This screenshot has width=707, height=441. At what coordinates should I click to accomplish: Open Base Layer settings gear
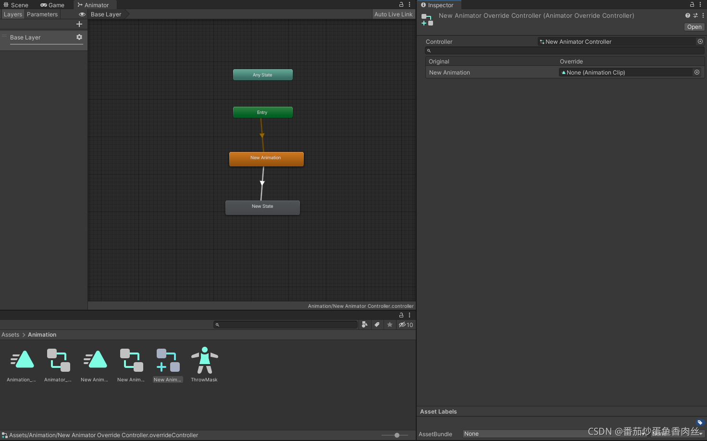pyautogui.click(x=79, y=37)
